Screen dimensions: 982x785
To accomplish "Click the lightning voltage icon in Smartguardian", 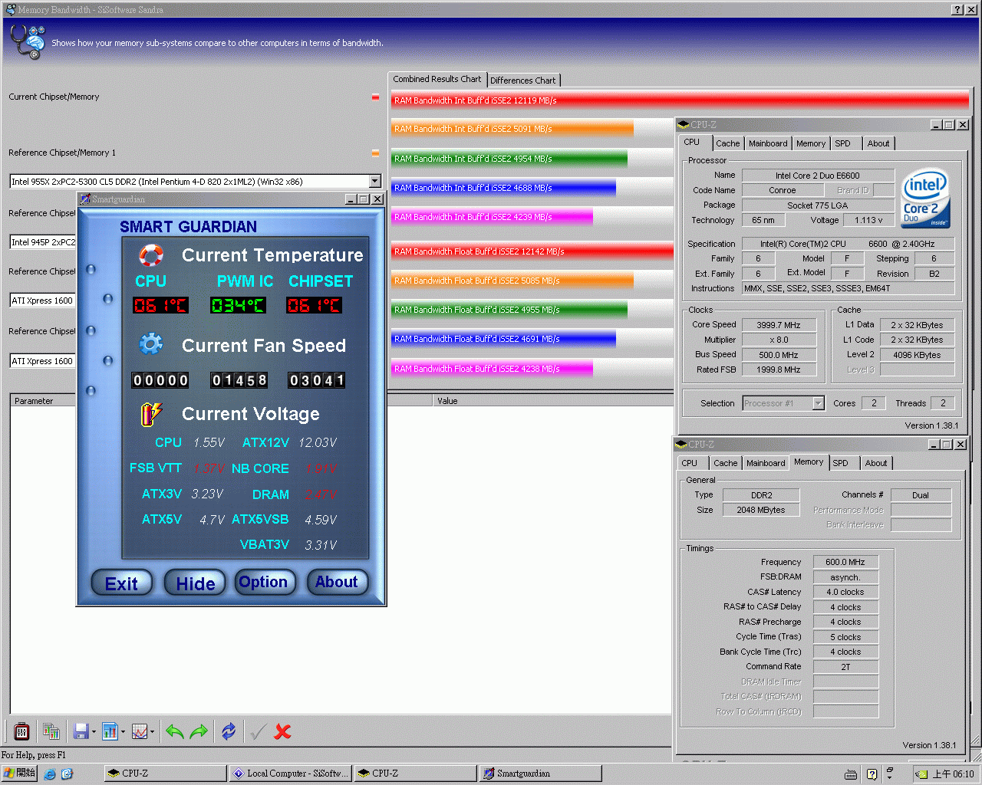I will click(x=151, y=414).
